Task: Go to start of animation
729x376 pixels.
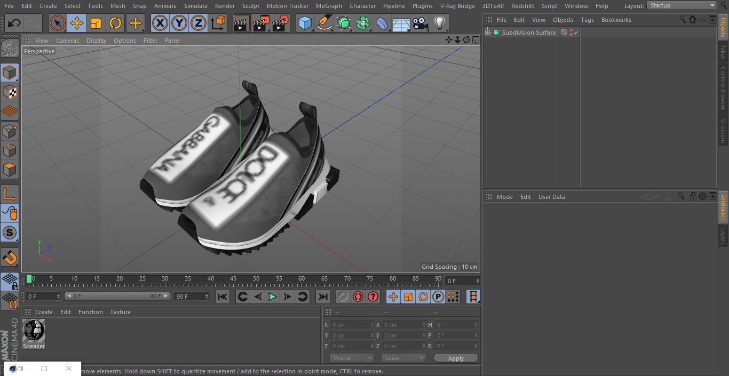Action: (x=223, y=297)
